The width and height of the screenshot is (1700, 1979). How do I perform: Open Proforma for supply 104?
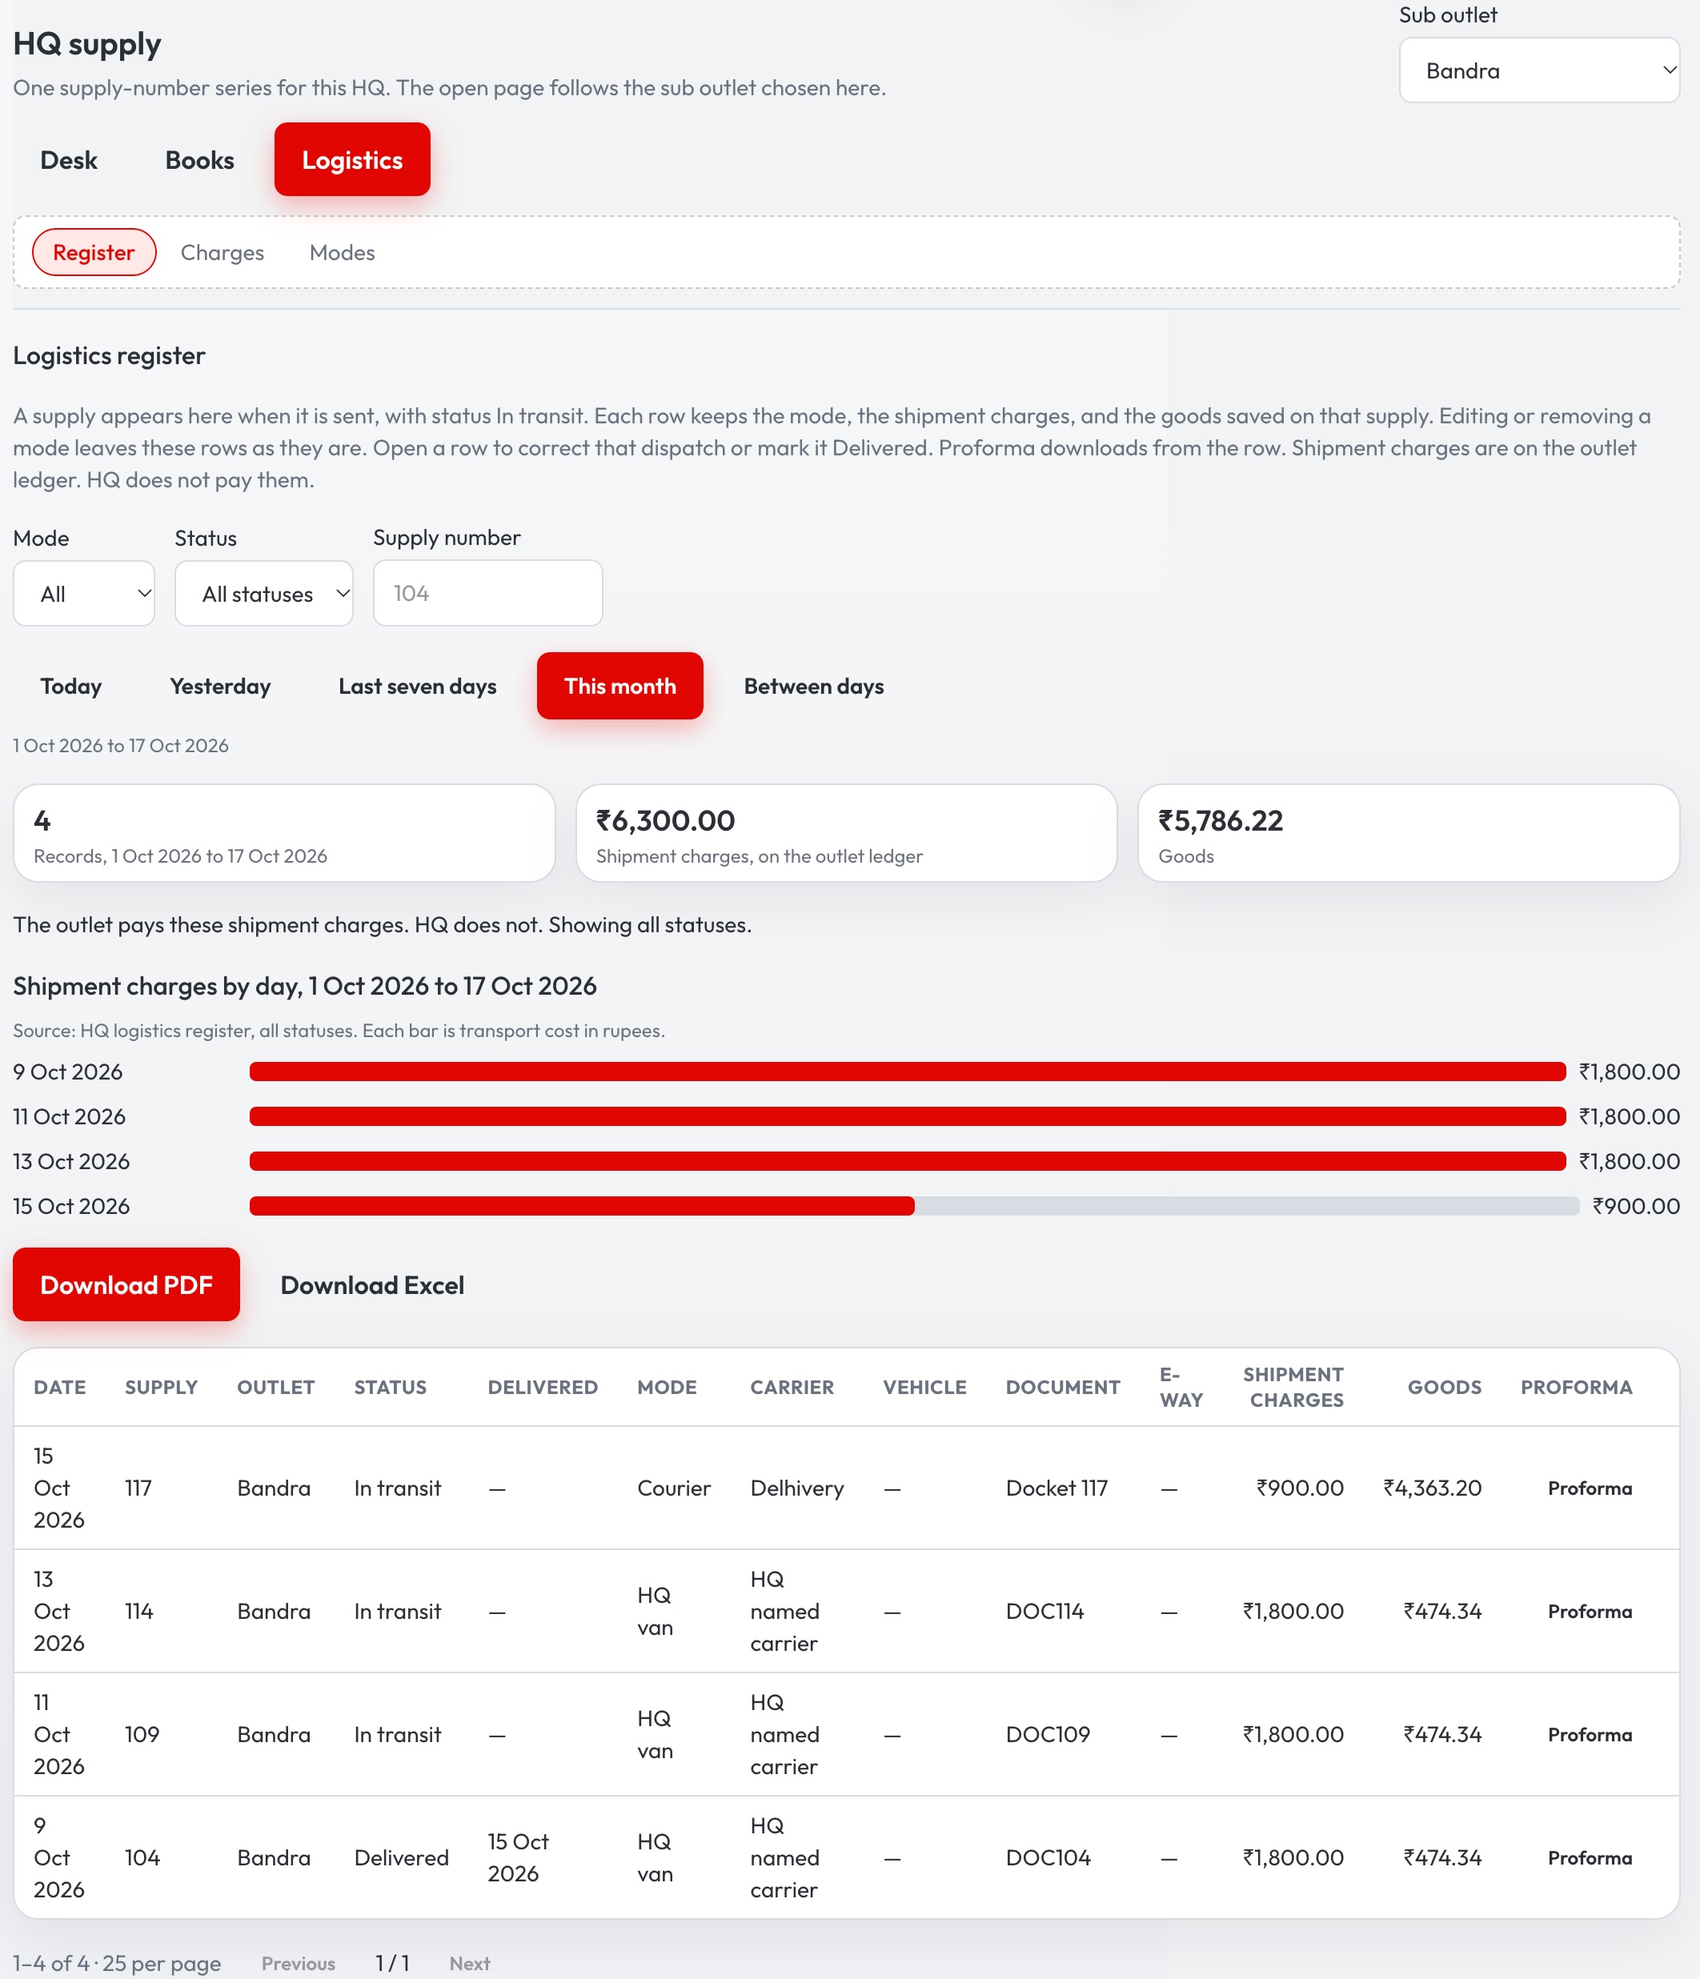click(x=1590, y=1857)
